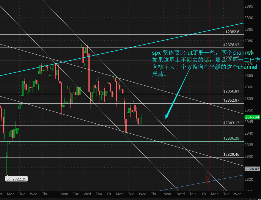Click the 2355 value on price axis
The image size is (261, 200).
[249, 99]
